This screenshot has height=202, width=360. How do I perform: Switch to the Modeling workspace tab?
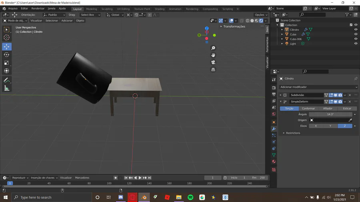[92, 9]
